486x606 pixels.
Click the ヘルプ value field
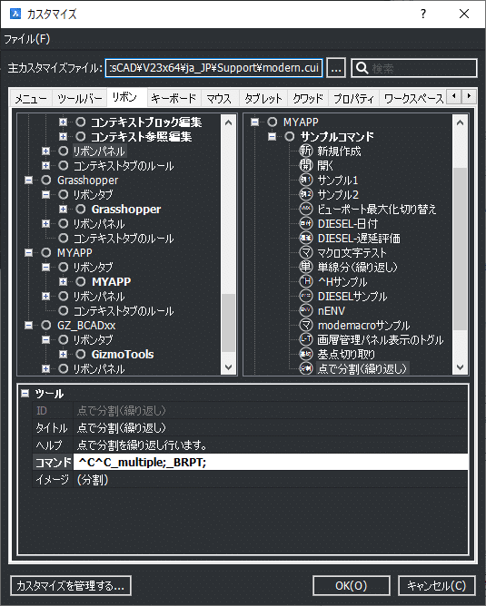271,445
